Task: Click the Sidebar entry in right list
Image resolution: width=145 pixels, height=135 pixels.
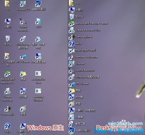Action: click(x=77, y=63)
